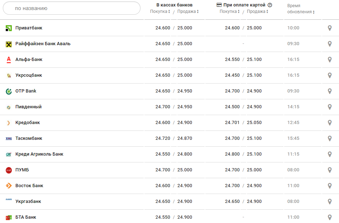Open the Таскомбанк bank link

click(x=29, y=138)
